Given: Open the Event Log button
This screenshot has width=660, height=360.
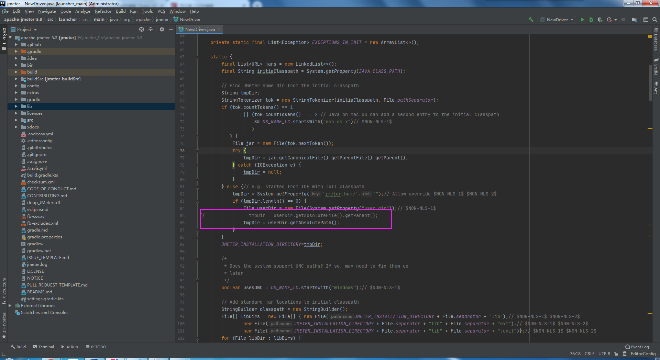Looking at the screenshot, I should point(637,347).
